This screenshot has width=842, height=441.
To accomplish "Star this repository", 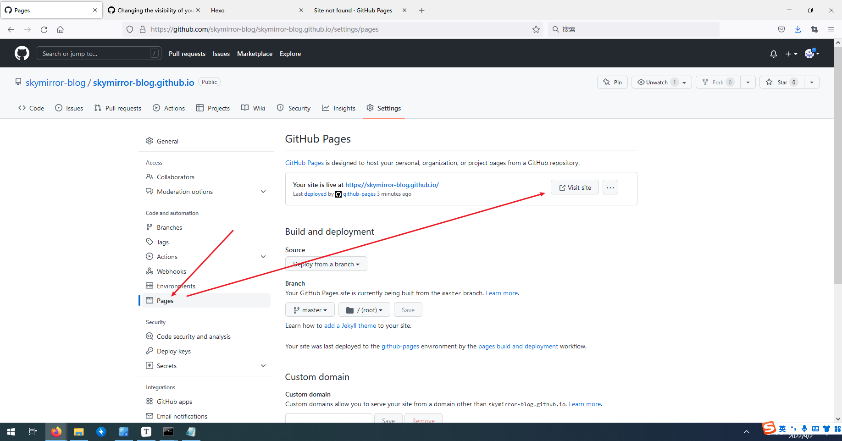I will [782, 82].
